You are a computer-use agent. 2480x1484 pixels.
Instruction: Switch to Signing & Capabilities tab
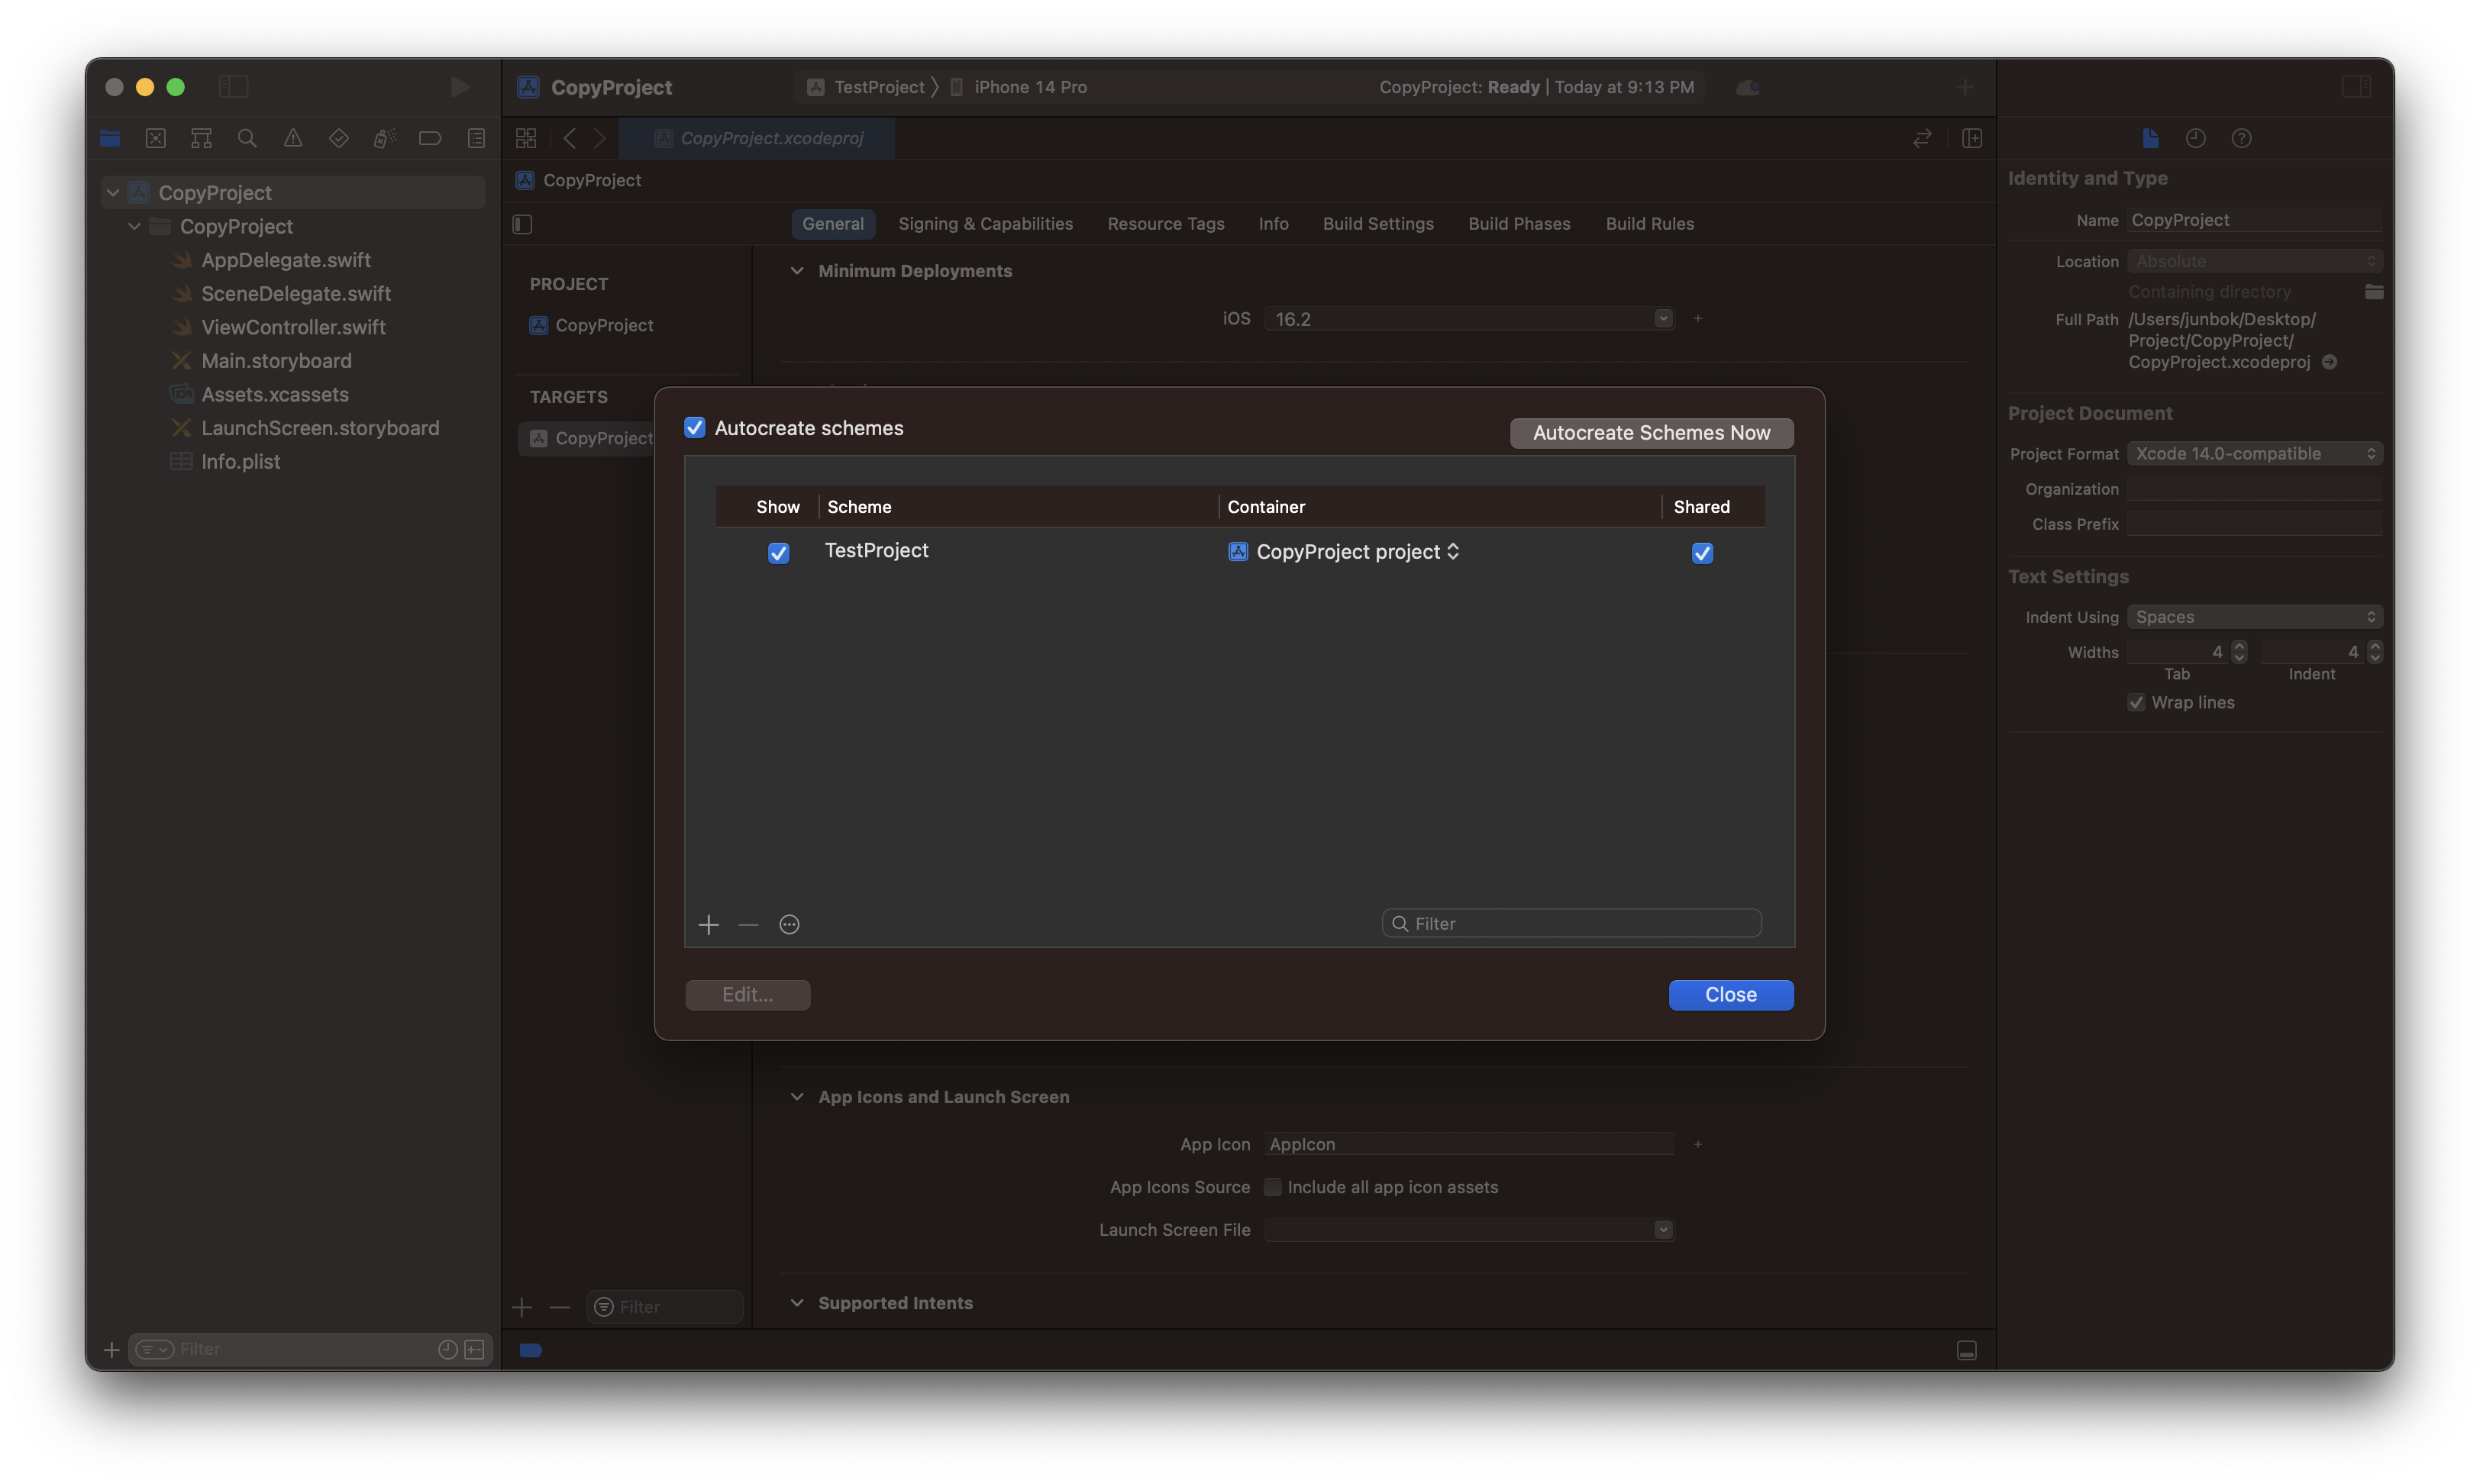[985, 224]
